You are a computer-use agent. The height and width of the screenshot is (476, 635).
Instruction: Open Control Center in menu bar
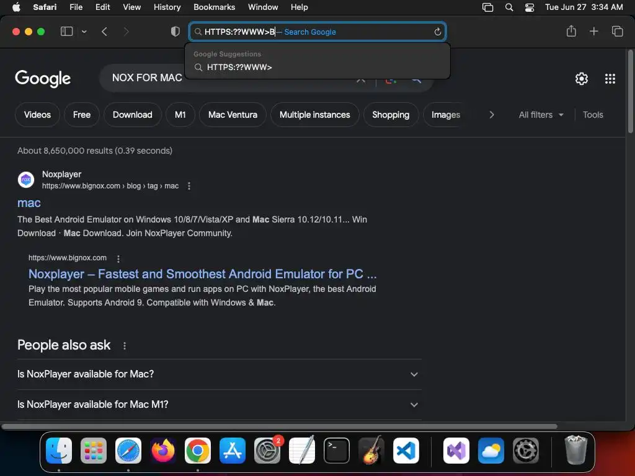530,7
